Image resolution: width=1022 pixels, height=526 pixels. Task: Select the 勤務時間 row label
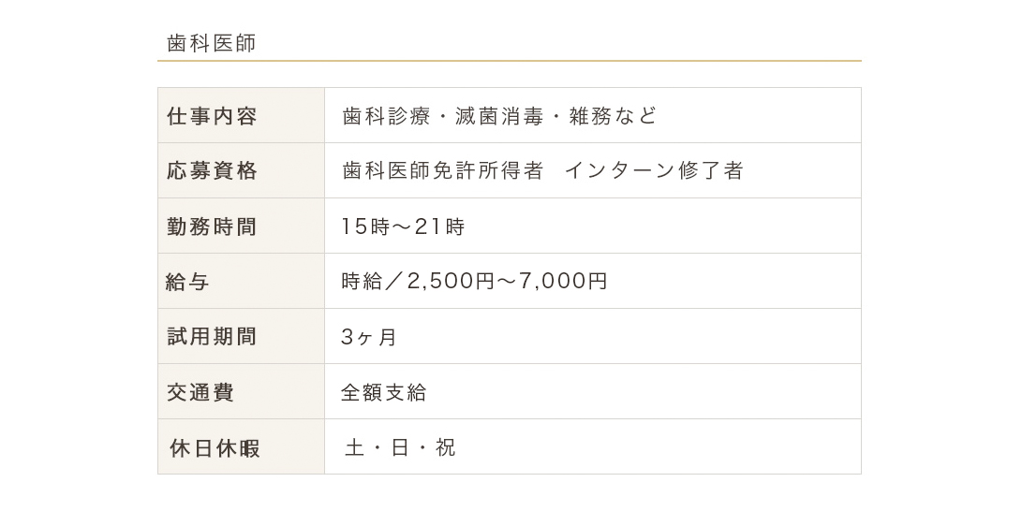click(212, 226)
